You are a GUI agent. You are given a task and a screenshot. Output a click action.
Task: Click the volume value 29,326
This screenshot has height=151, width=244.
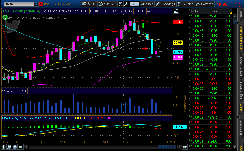click(x=21, y=91)
